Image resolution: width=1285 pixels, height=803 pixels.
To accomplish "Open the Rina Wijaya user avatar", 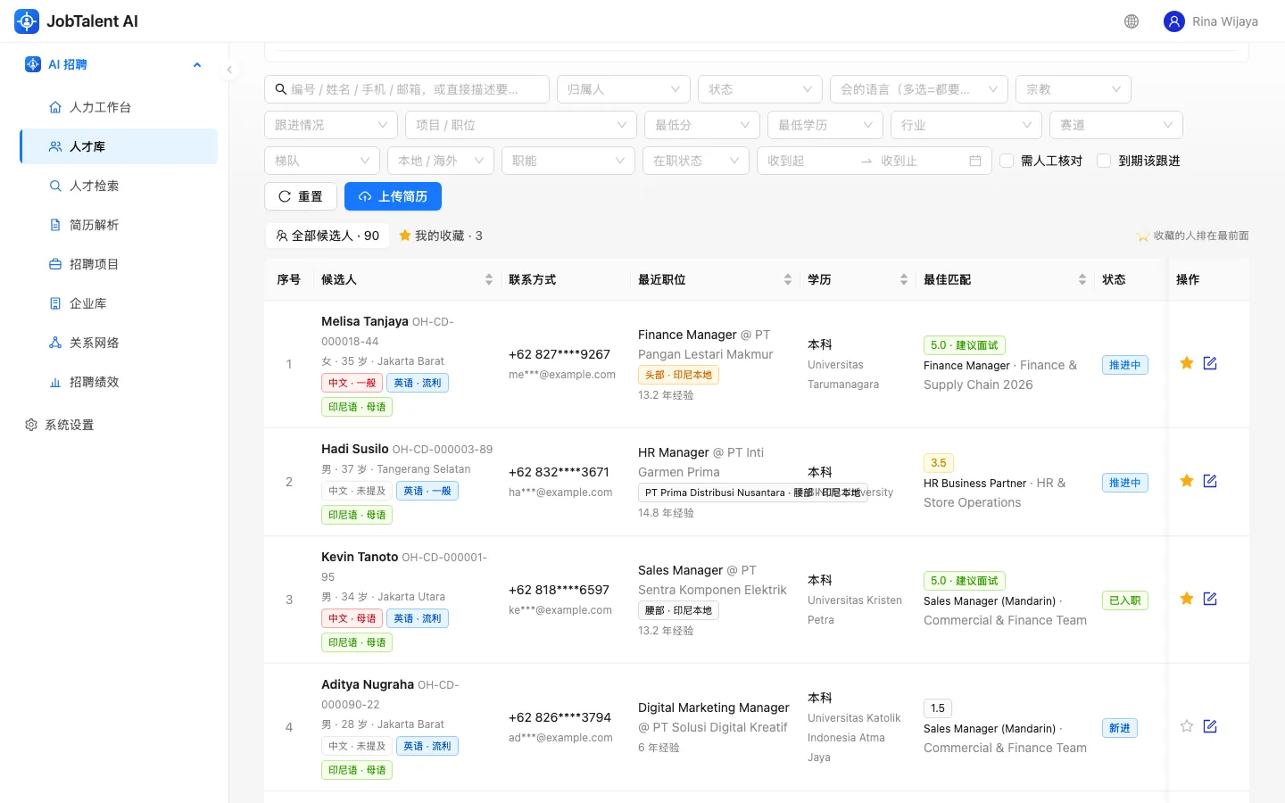I will (x=1174, y=21).
